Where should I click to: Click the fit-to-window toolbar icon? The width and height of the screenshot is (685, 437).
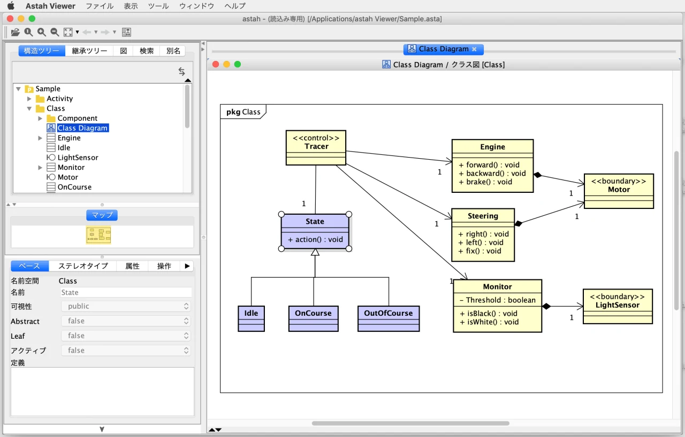pos(68,32)
